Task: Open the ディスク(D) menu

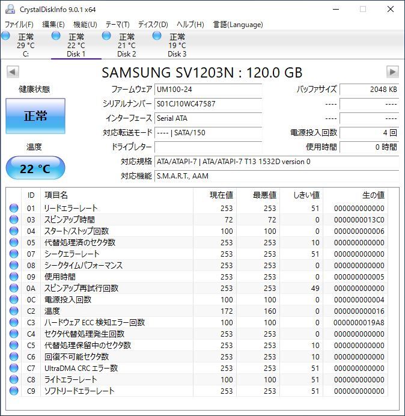Action: (x=153, y=25)
